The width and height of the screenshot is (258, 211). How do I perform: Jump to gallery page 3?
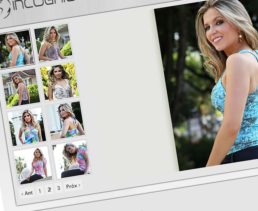(58, 188)
